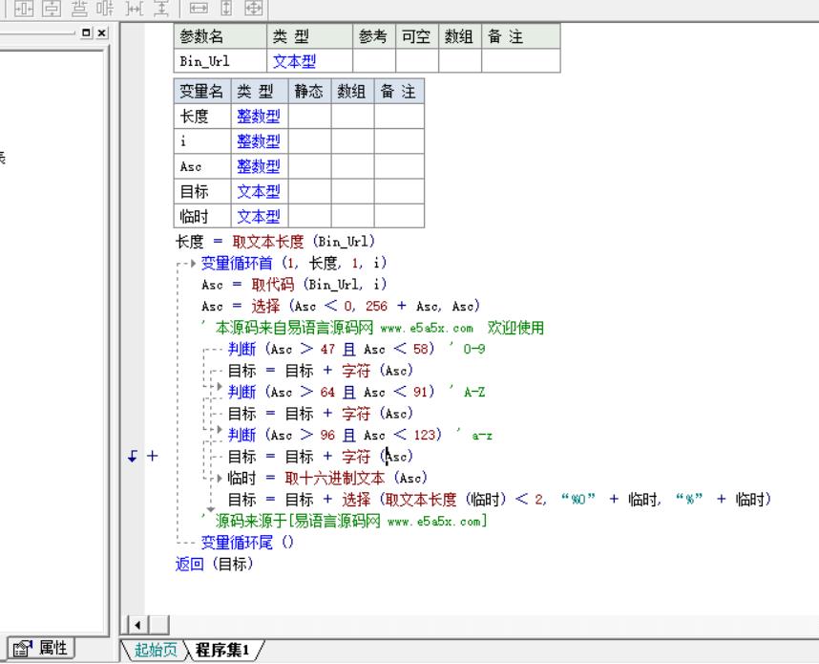Tick the 静态 cell in the 长度 row

click(309, 116)
